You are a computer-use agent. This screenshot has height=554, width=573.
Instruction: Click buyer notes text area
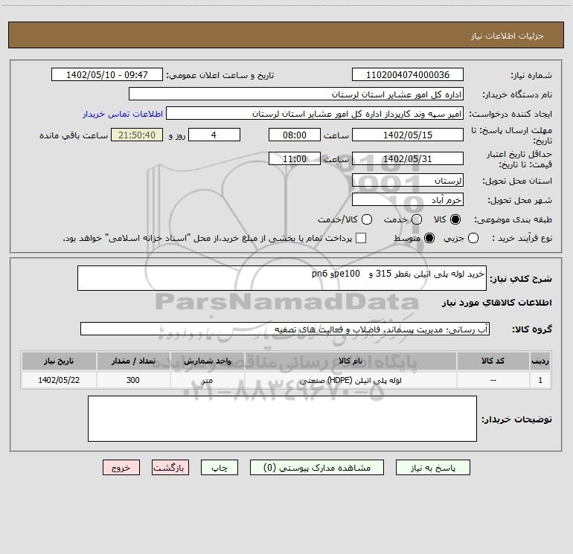click(x=282, y=419)
